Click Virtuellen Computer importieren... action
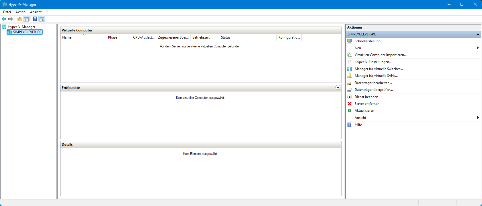482x206 pixels. pyautogui.click(x=380, y=55)
